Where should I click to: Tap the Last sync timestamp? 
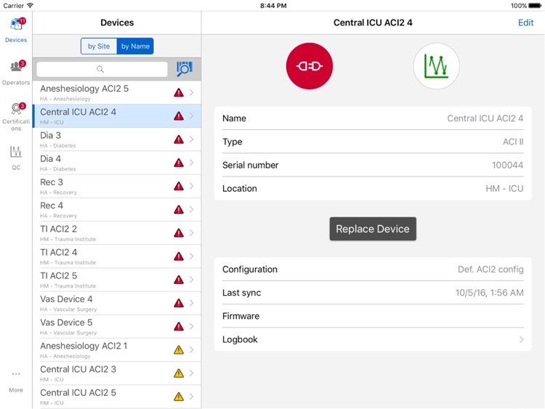point(489,293)
